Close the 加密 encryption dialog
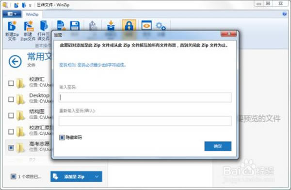 pyautogui.click(x=228, y=34)
